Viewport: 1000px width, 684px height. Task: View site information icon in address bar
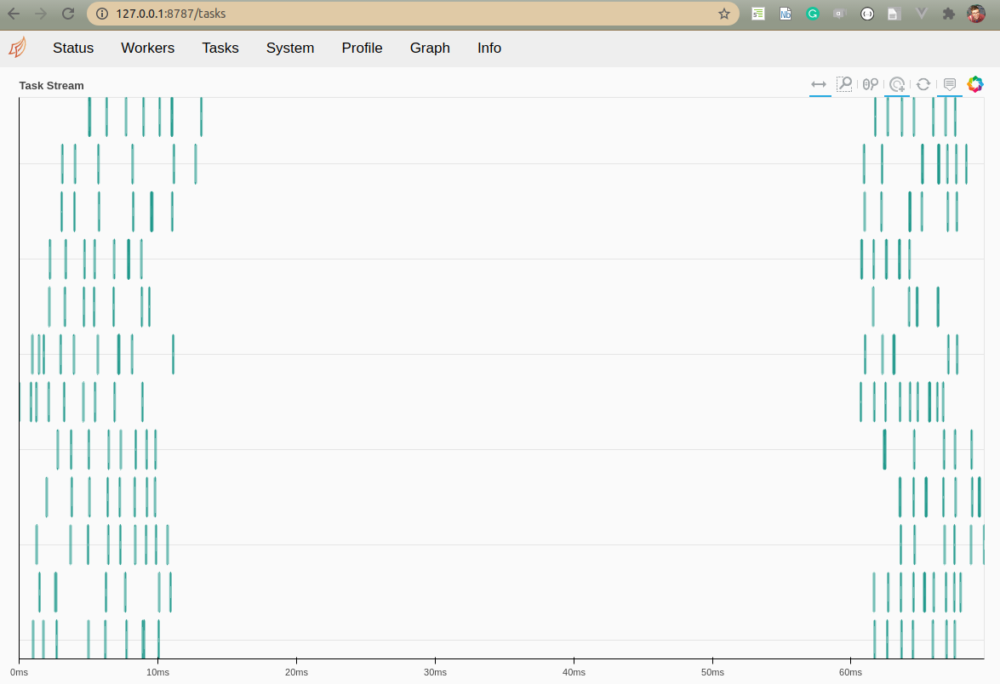coord(102,14)
